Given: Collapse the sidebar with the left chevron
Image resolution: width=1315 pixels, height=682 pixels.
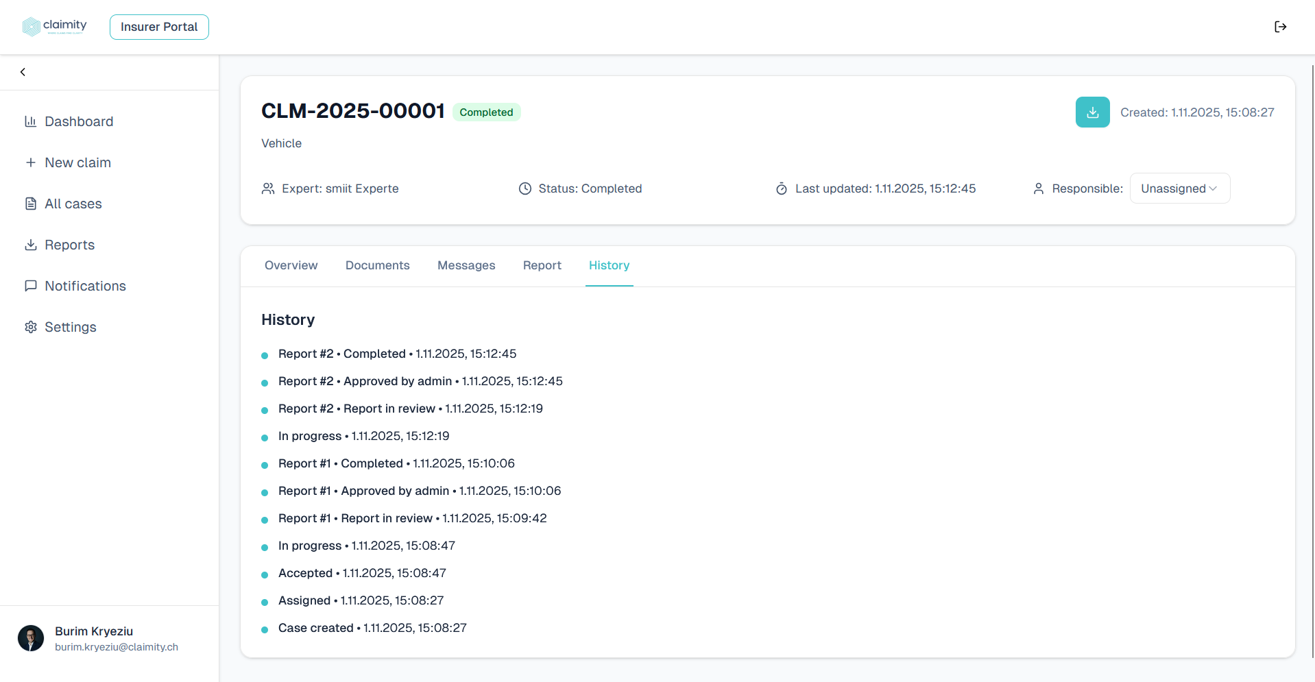Looking at the screenshot, I should 23,71.
